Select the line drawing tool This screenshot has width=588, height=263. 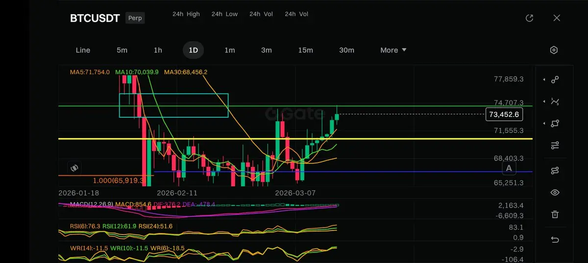coord(555,79)
